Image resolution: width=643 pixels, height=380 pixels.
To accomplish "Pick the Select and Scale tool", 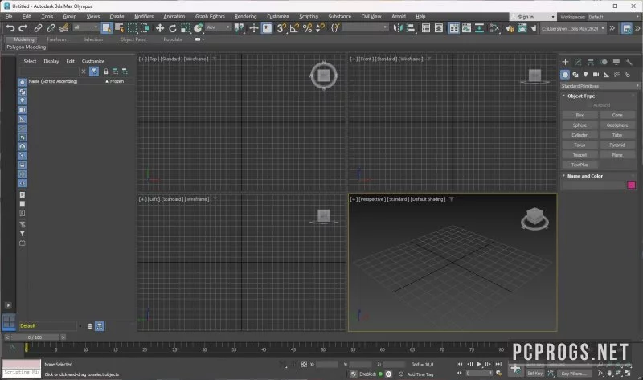I will pyautogui.click(x=186, y=28).
